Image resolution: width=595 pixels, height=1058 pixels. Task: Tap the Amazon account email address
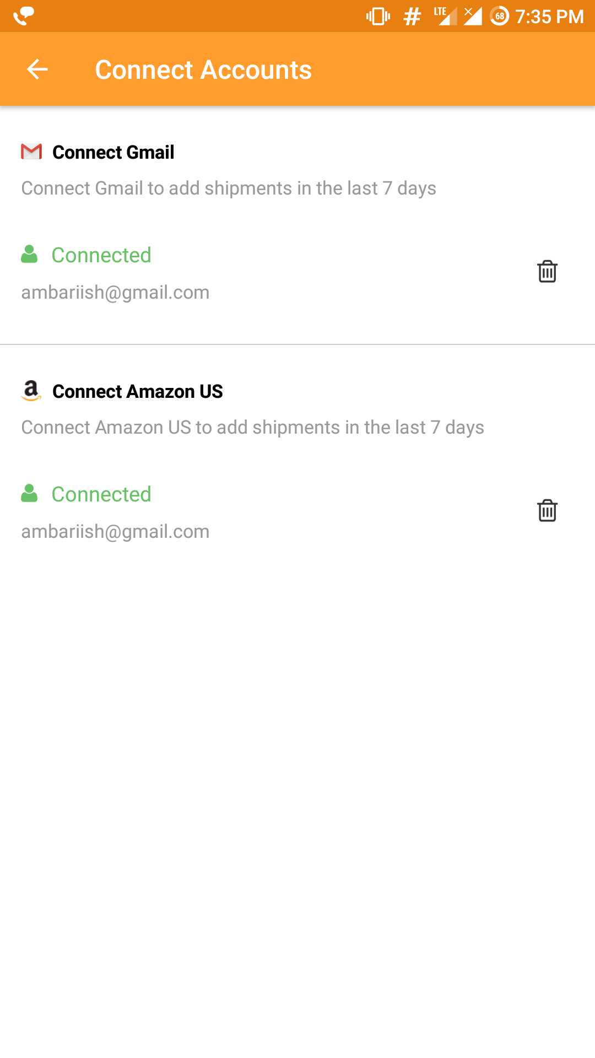point(115,531)
